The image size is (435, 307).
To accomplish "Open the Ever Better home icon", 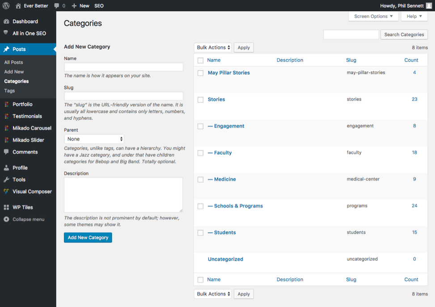I will coord(18,5).
